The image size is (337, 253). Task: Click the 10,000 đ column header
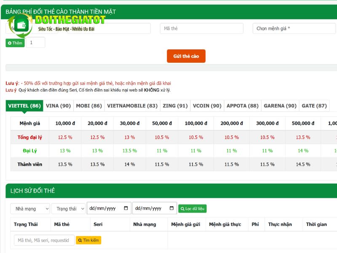click(65, 123)
